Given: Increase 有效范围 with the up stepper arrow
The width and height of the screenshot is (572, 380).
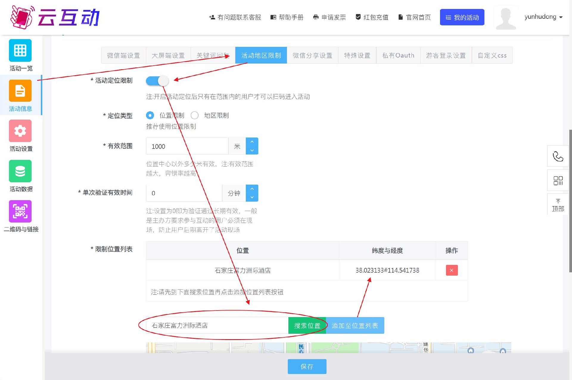Looking at the screenshot, I should 252,142.
